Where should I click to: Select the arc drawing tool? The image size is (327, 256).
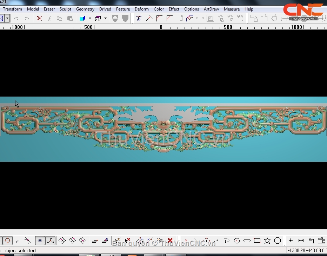point(206,241)
